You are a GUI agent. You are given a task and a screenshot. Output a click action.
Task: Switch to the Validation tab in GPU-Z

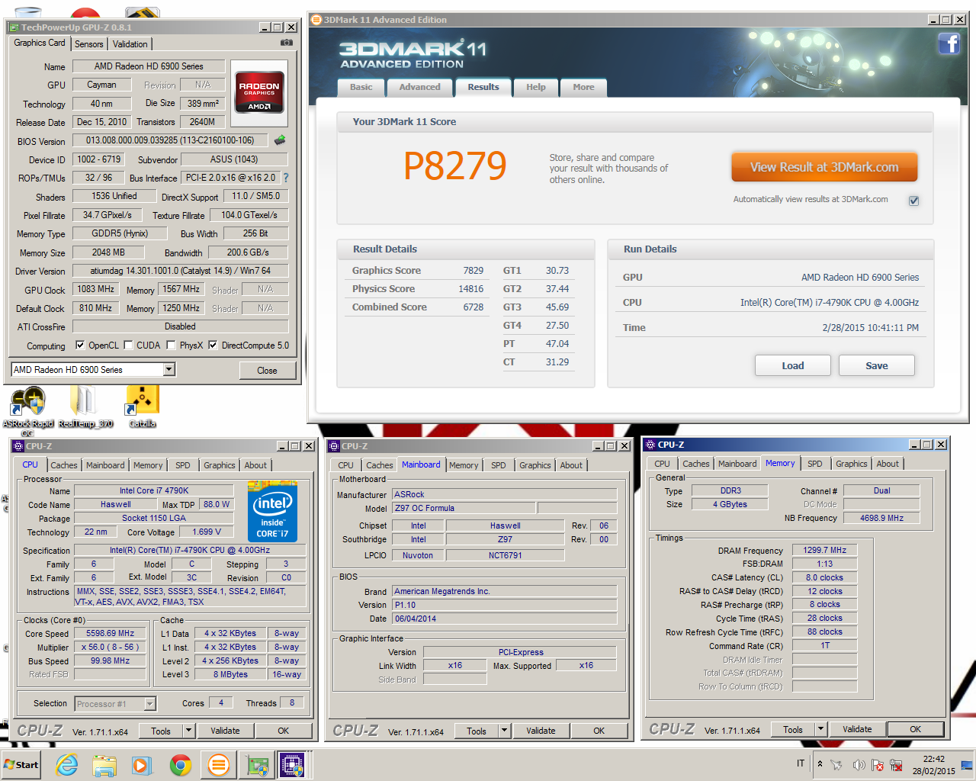[130, 44]
